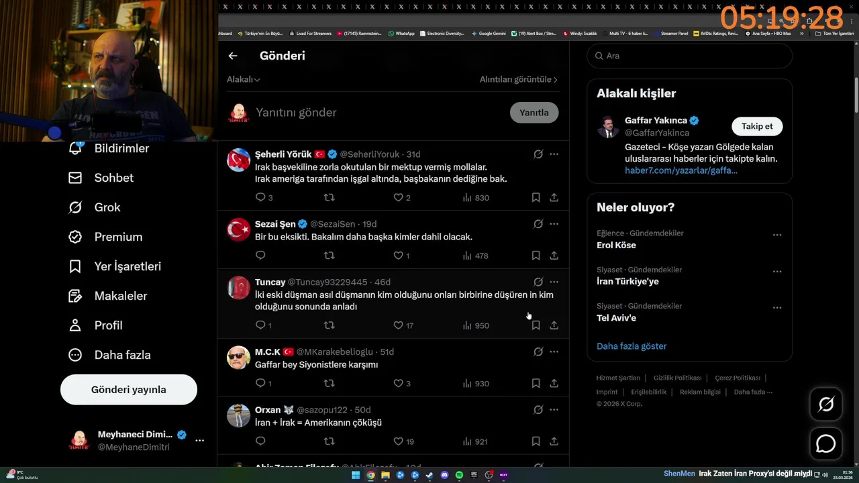Like Tuncay's post
The height and width of the screenshot is (483, 859).
click(398, 325)
